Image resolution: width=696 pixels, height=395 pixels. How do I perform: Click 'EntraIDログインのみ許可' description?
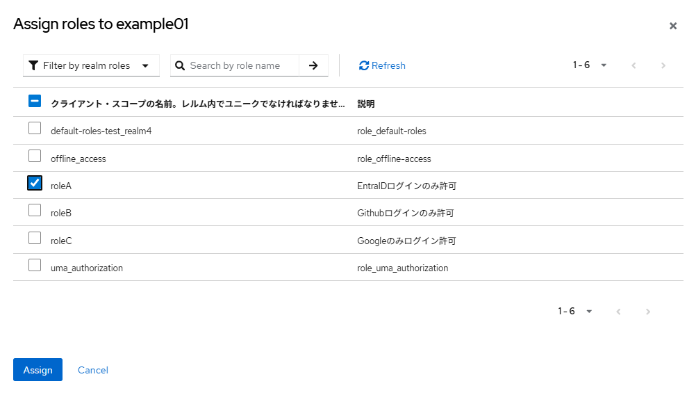pyautogui.click(x=406, y=186)
